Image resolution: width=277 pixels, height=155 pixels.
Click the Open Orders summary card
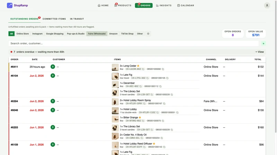pyautogui.click(x=233, y=33)
